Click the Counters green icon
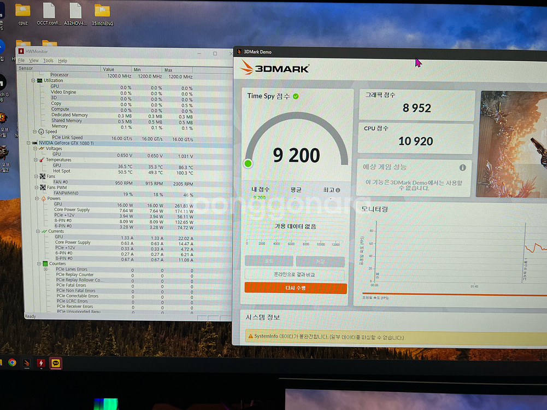 click(x=45, y=263)
